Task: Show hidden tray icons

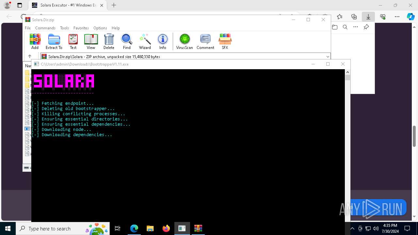Action: coord(352,228)
